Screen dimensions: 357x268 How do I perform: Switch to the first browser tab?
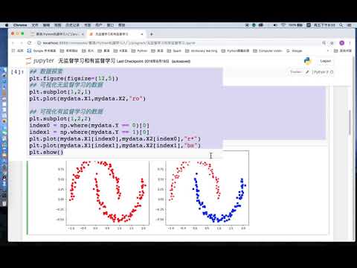[x=57, y=34]
